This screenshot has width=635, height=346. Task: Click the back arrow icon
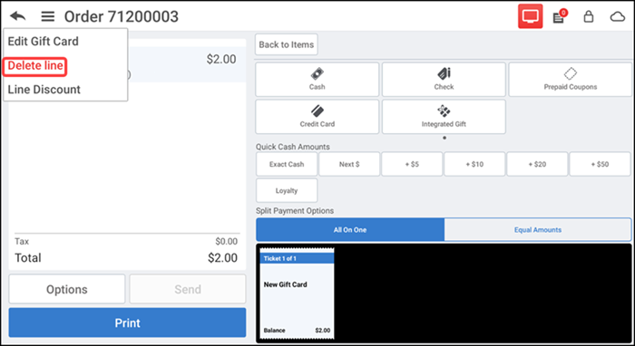pos(18,16)
